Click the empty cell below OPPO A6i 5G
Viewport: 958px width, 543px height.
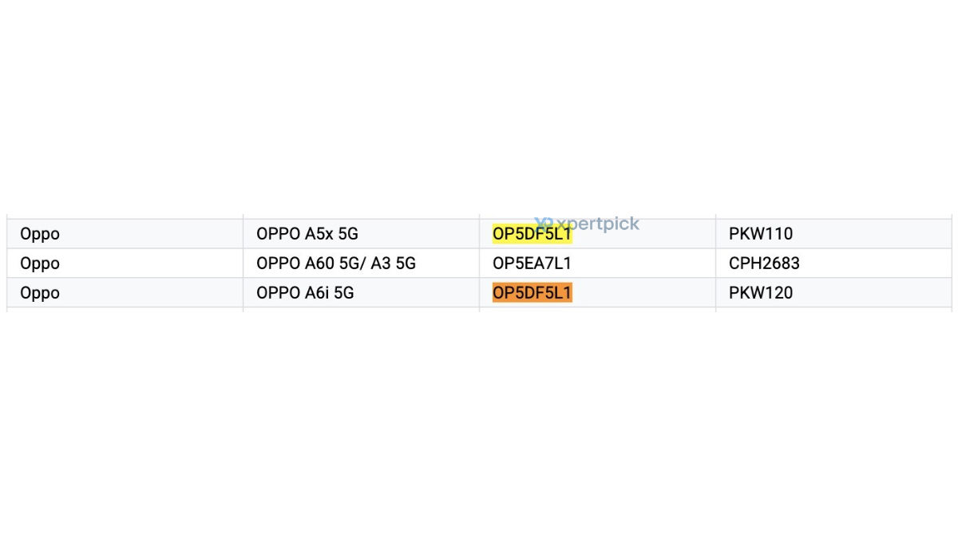tap(361, 310)
